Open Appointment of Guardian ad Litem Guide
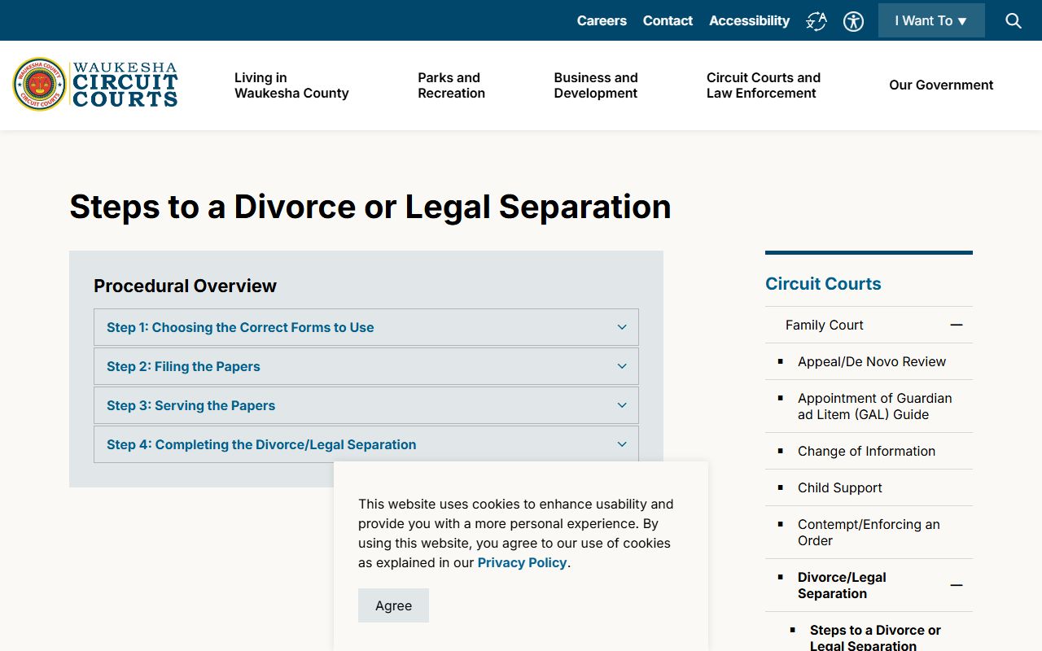Viewport: 1042px width, 651px height. [x=874, y=406]
